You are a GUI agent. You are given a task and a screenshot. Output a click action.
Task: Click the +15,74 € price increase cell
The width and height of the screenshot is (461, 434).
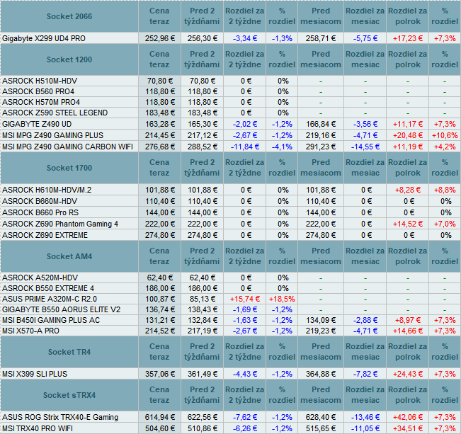pos(244,299)
